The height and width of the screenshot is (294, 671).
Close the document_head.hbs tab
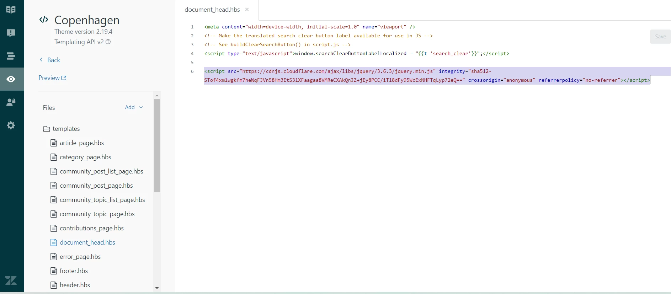click(x=247, y=10)
